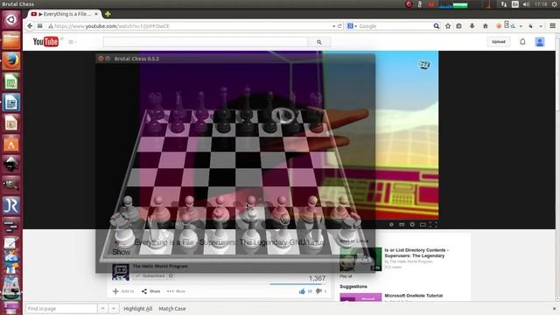Open subscription notification settings beside Subscribed

[171, 276]
